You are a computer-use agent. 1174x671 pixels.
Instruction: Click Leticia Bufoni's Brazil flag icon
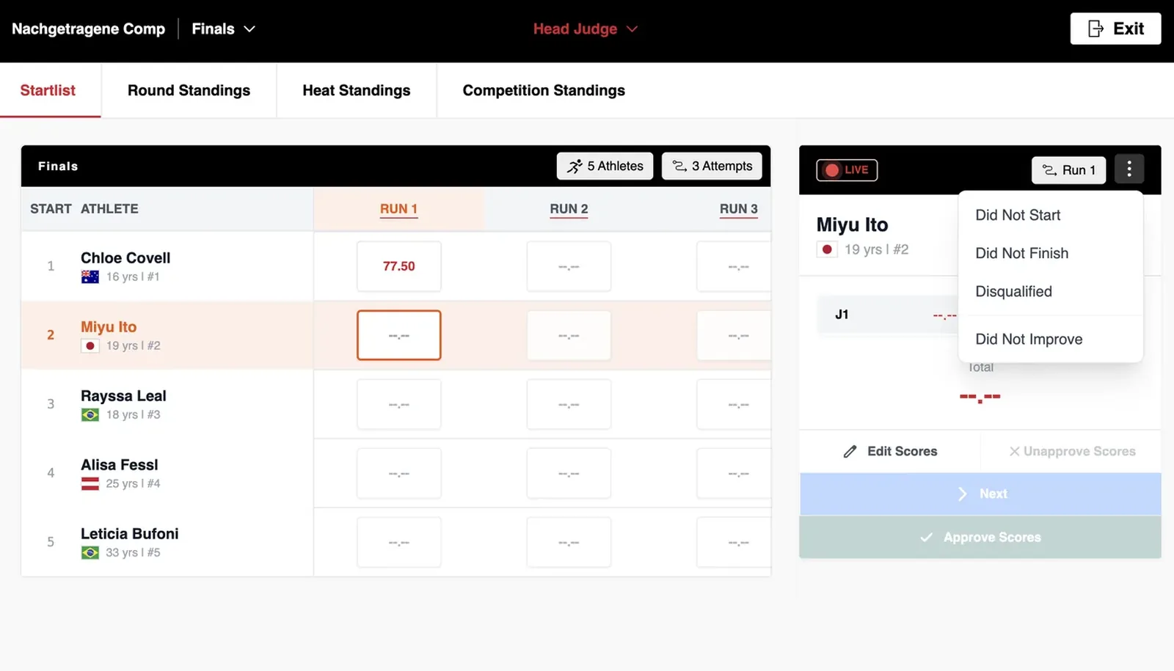(x=90, y=552)
